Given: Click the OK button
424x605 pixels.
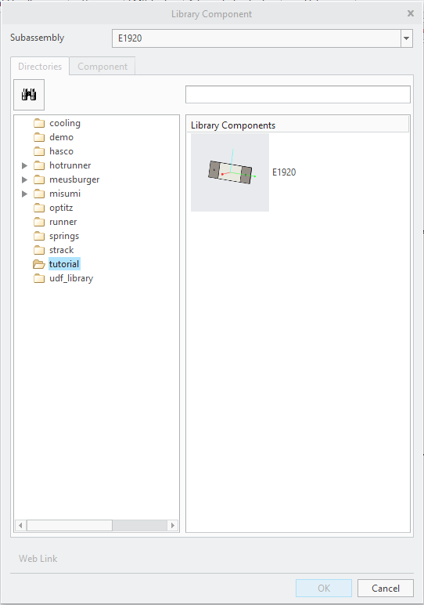Looking at the screenshot, I should click(x=324, y=588).
